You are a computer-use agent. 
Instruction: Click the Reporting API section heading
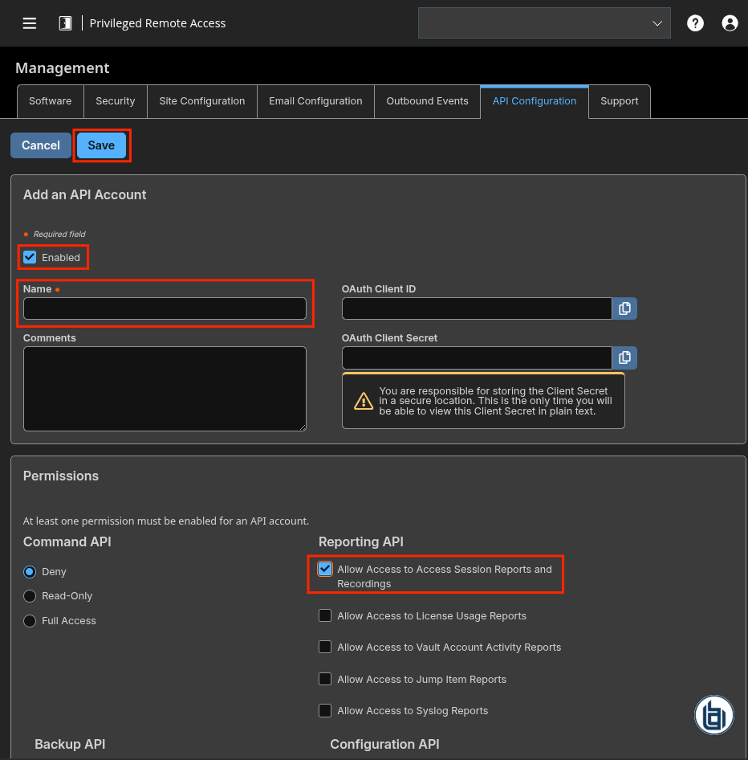pyautogui.click(x=360, y=542)
